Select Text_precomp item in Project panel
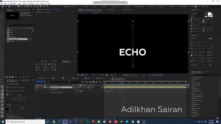The width and height of the screenshot is (221, 124). 18,39
